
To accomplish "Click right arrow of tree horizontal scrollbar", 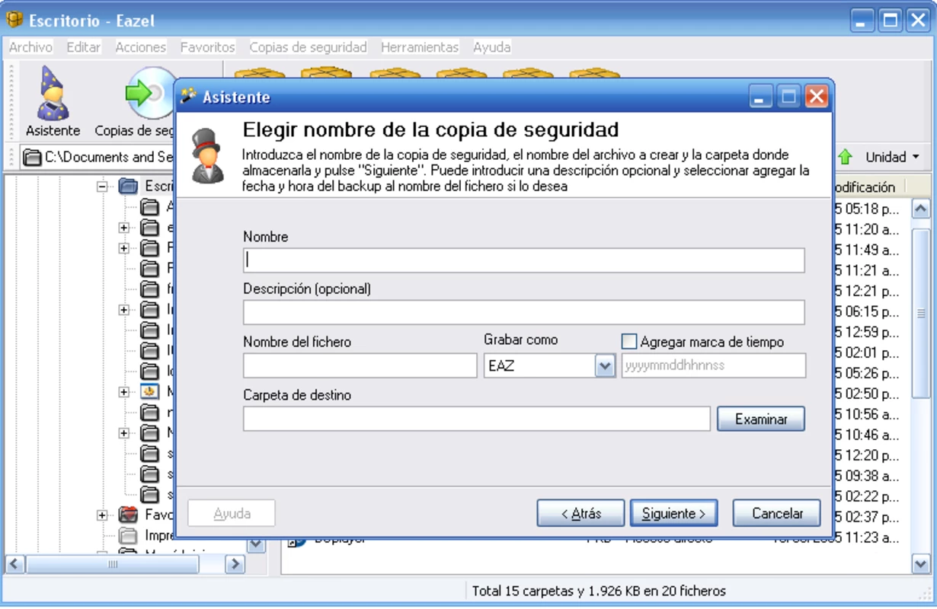I will coord(235,564).
